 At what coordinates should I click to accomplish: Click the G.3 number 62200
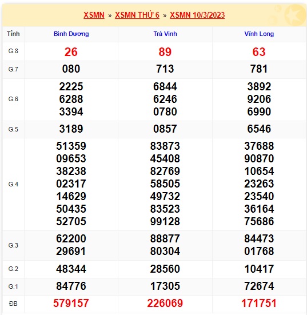click(x=71, y=239)
